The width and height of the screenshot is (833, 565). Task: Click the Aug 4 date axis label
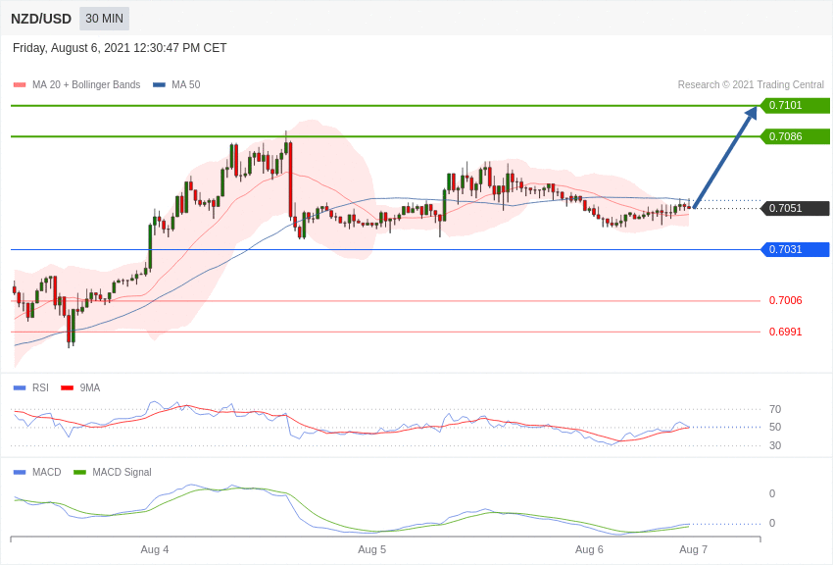pos(155,549)
